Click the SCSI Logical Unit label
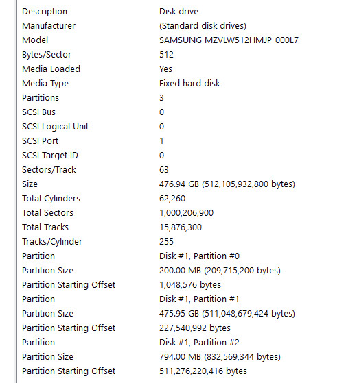346x383 pixels. [56, 127]
